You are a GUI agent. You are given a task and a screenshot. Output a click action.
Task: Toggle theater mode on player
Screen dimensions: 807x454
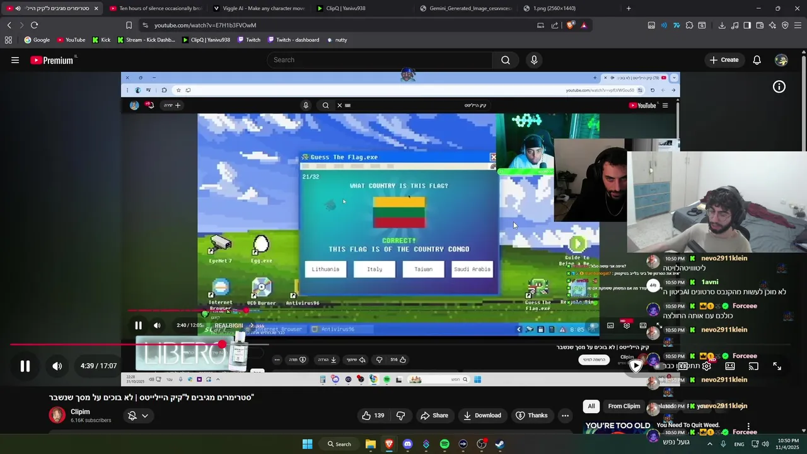pos(729,366)
